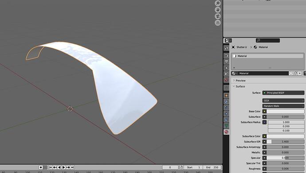306x173 pixels.
Task: Open the Particles properties tab
Action: click(226, 108)
